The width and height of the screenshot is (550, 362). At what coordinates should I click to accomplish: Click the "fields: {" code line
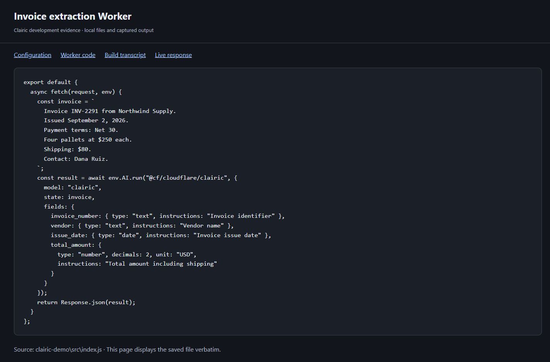pyautogui.click(x=59, y=207)
